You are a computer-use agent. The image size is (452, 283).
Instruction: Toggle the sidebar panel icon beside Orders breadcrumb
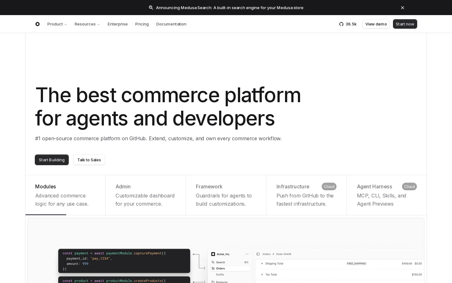pos(258,254)
